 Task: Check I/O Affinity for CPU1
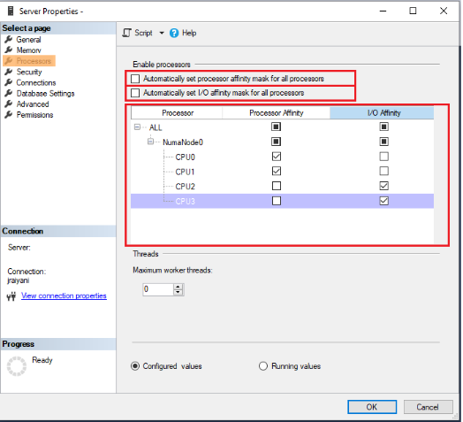coord(383,172)
